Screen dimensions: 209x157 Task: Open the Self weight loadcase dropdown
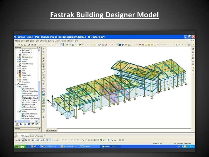pos(50,140)
